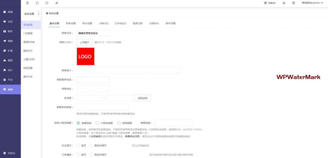Switch to the 财务设置 tab
The height and width of the screenshot is (158, 328).
(71, 24)
